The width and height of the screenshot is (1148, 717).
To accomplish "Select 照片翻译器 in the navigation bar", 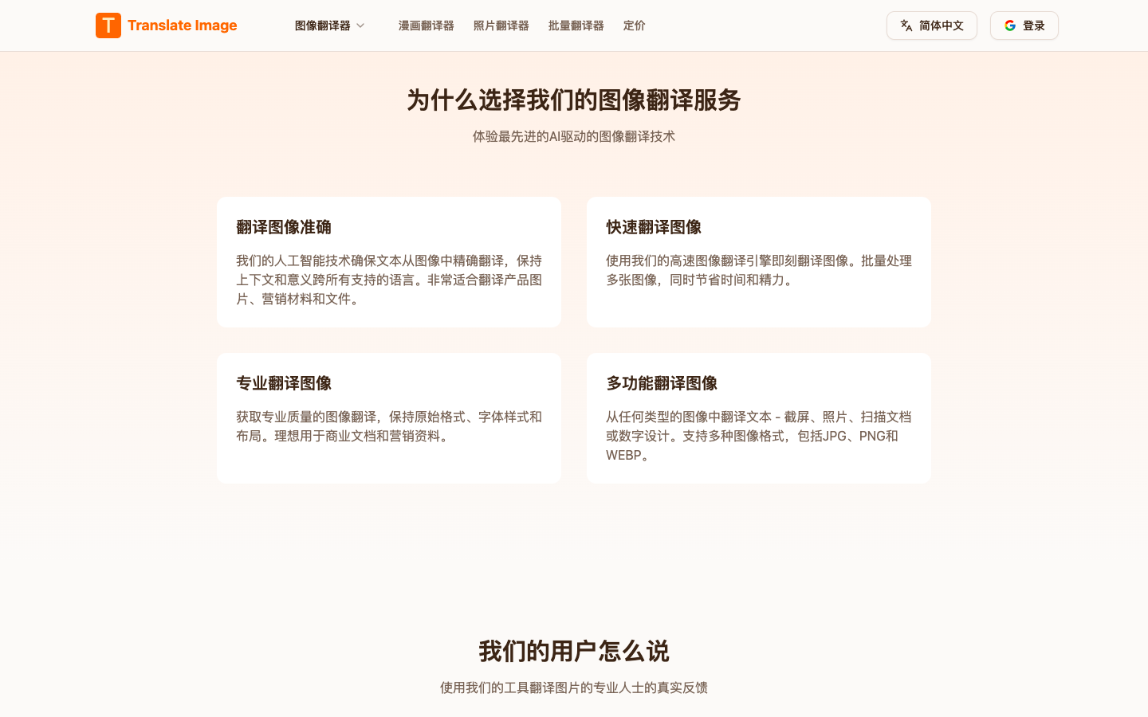I will (501, 25).
